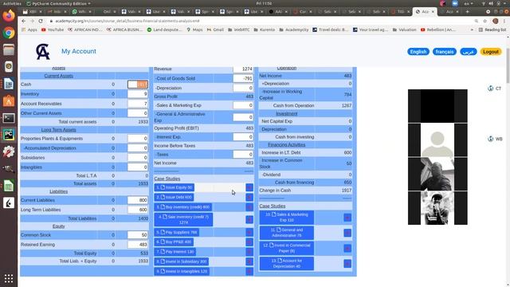Open the My Account link
The height and width of the screenshot is (287, 510).
click(x=79, y=51)
